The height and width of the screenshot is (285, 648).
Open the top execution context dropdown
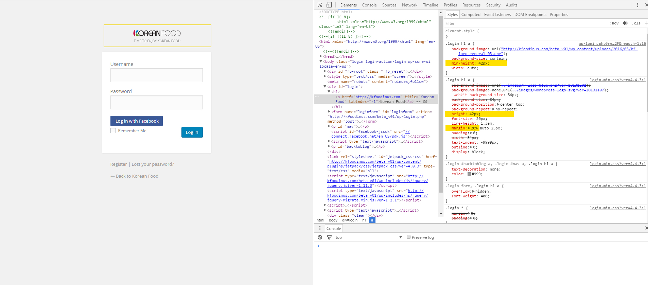[369, 237]
